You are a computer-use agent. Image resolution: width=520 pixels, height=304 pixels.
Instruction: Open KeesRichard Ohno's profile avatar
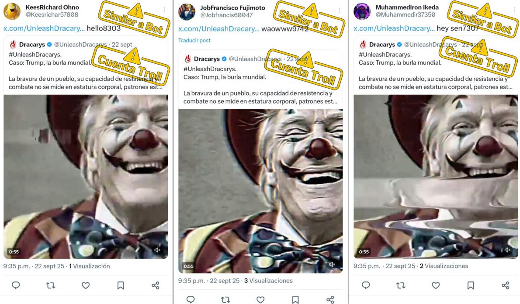12,11
